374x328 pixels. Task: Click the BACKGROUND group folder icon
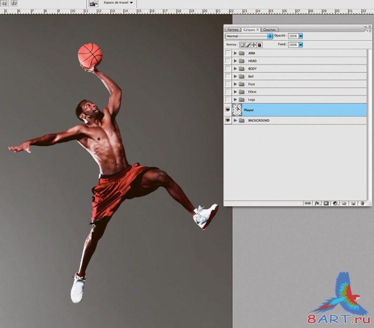click(x=241, y=120)
